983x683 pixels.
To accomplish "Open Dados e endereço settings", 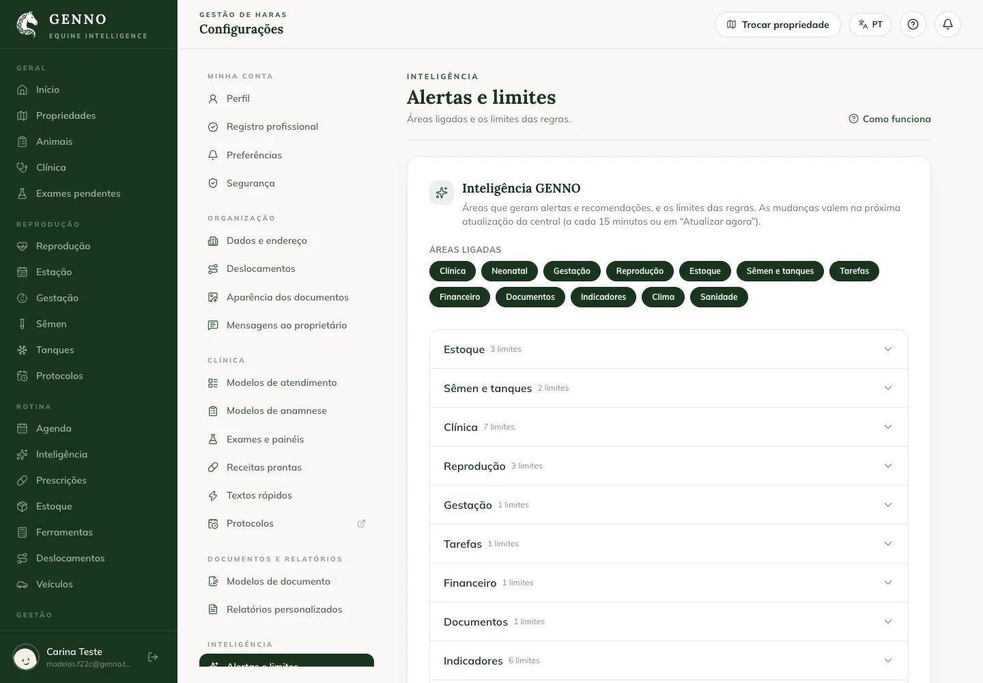I will (x=287, y=240).
